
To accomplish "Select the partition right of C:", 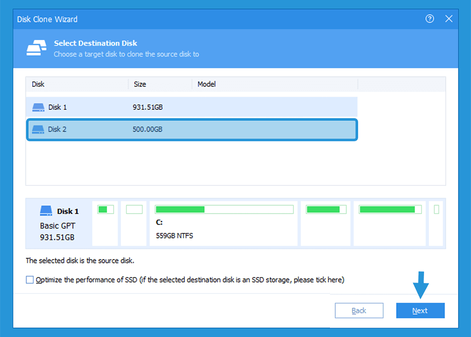I will click(326, 224).
